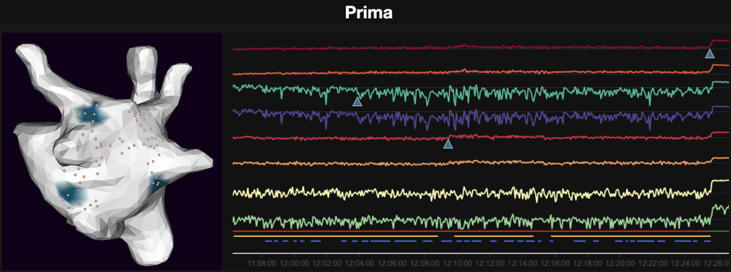Click the triangle marker on the teal trace

[x=357, y=102]
